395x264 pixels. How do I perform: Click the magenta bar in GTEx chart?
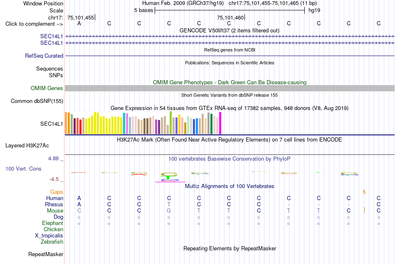click(220, 123)
